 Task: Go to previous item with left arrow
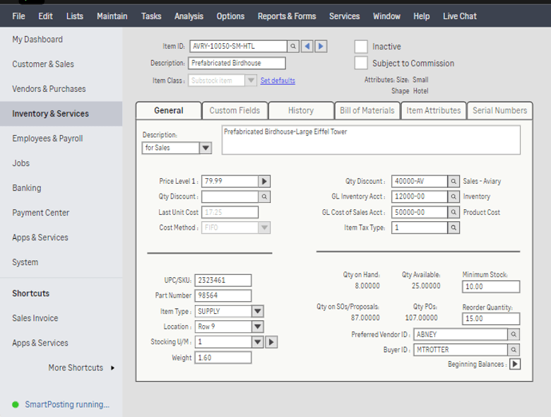coord(307,46)
